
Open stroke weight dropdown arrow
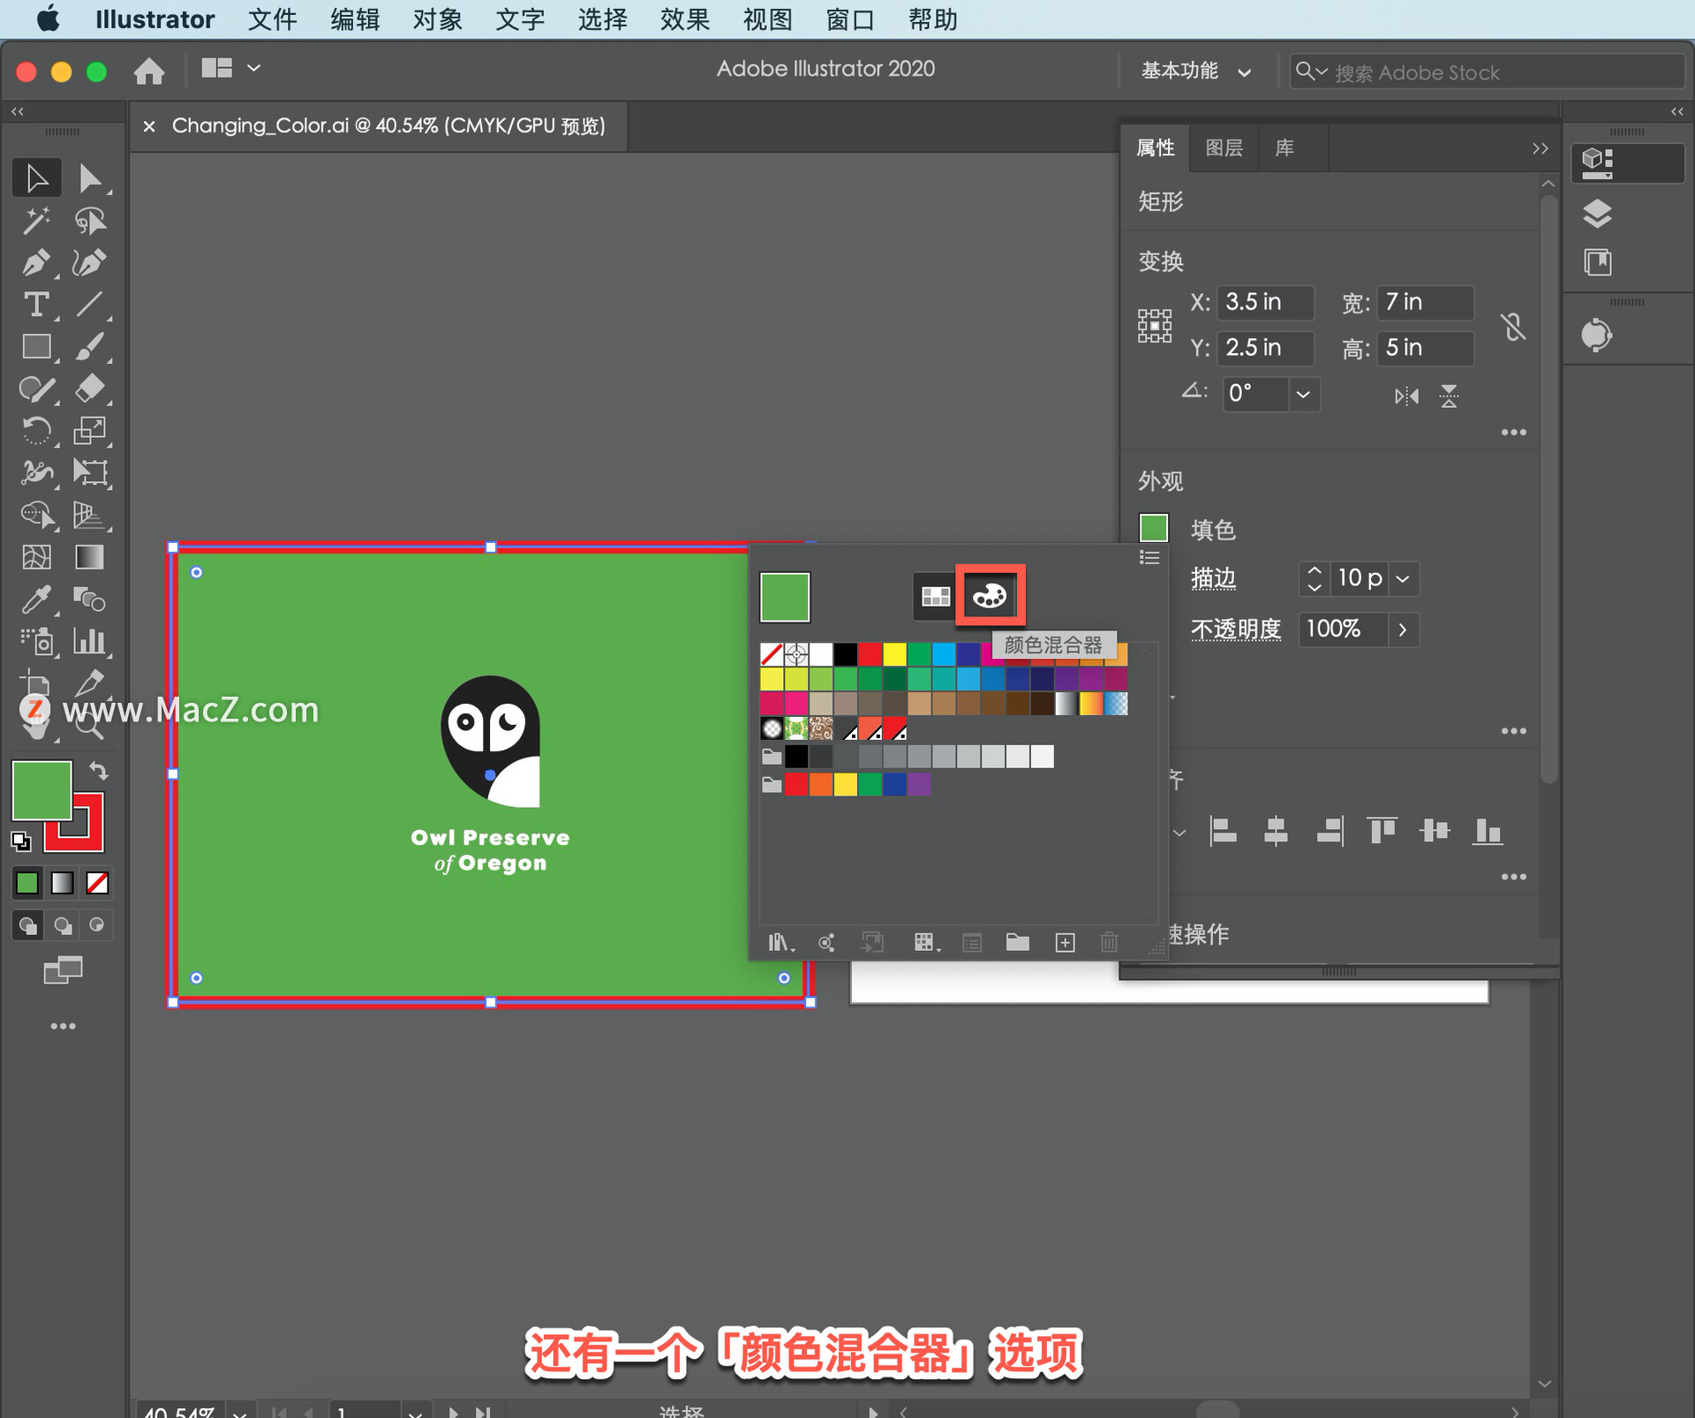1403,578
